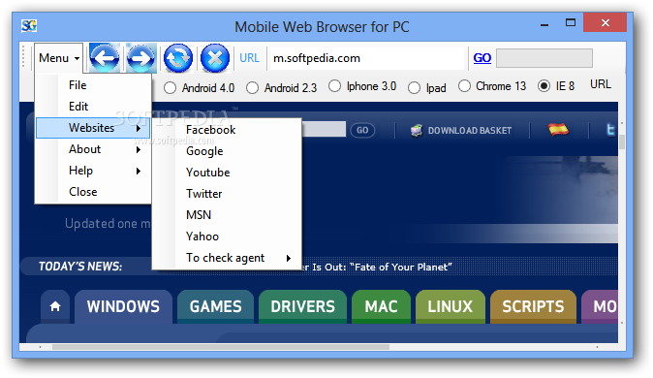Open the LINUX category tab
The width and height of the screenshot is (653, 378).
click(451, 306)
